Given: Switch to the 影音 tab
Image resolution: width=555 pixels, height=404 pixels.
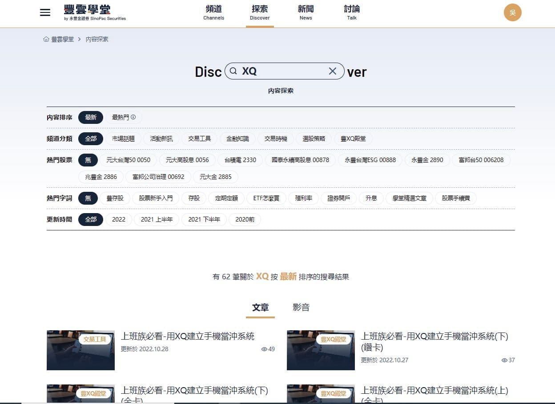Looking at the screenshot, I should click(x=301, y=307).
